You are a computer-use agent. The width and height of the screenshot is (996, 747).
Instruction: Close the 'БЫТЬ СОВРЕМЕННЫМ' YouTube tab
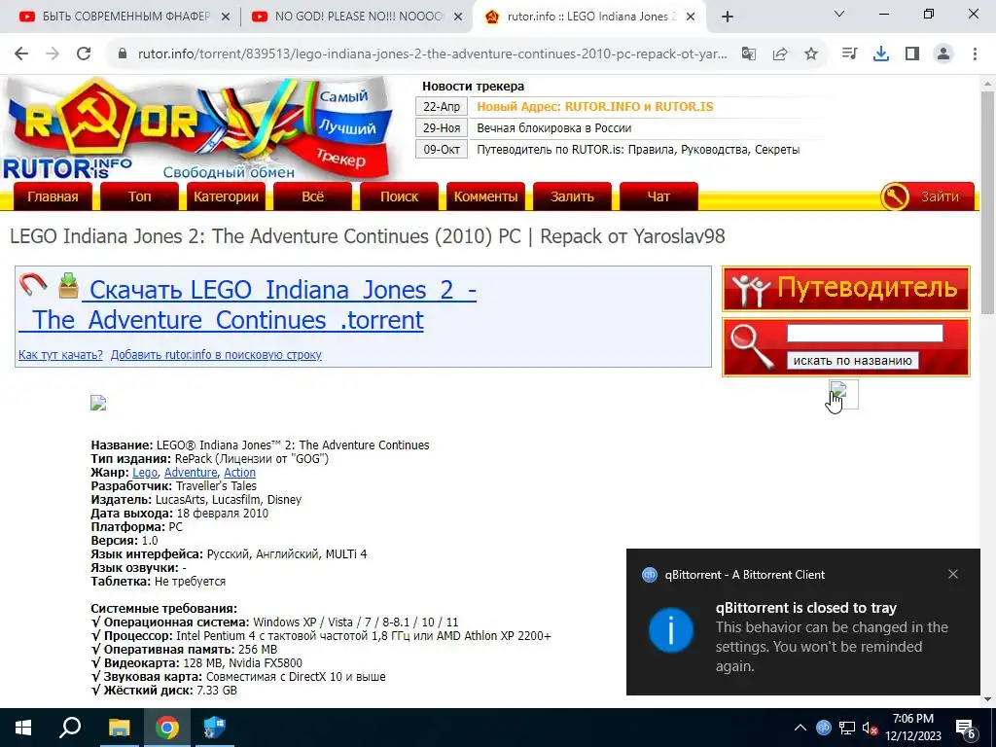pos(226,18)
